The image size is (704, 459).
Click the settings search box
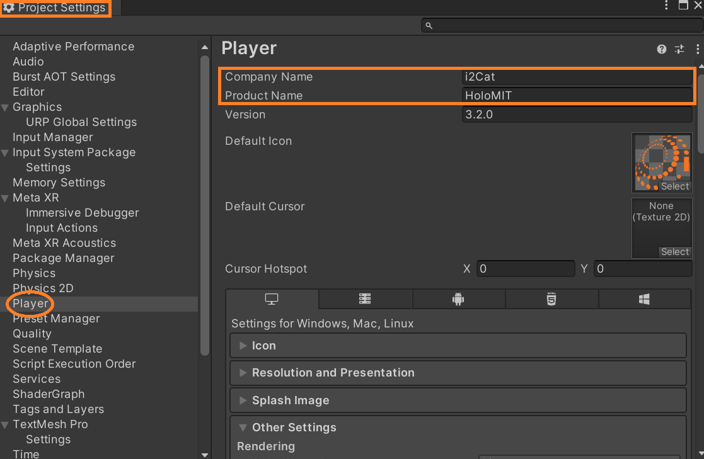point(561,25)
